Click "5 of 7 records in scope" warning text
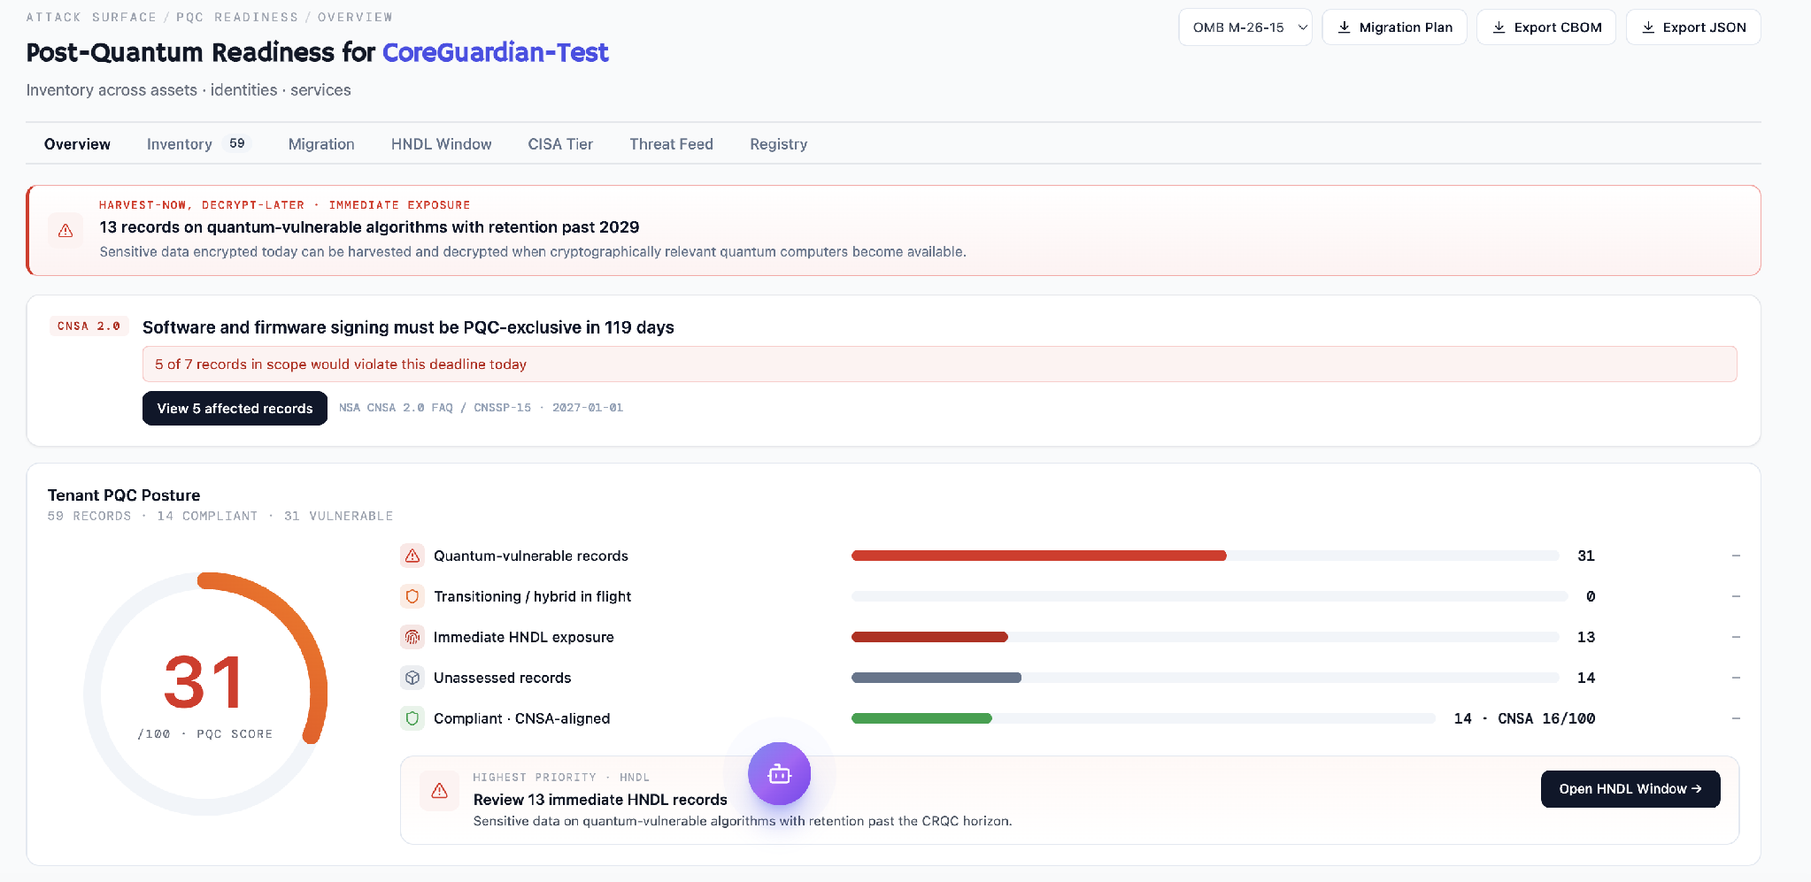This screenshot has height=882, width=1811. click(341, 364)
